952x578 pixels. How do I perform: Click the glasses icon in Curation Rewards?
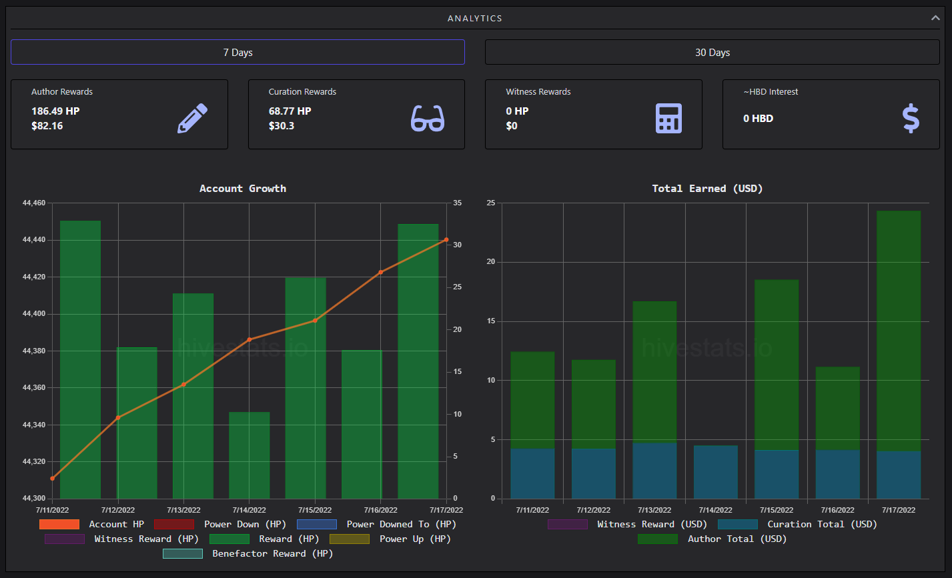tap(428, 119)
